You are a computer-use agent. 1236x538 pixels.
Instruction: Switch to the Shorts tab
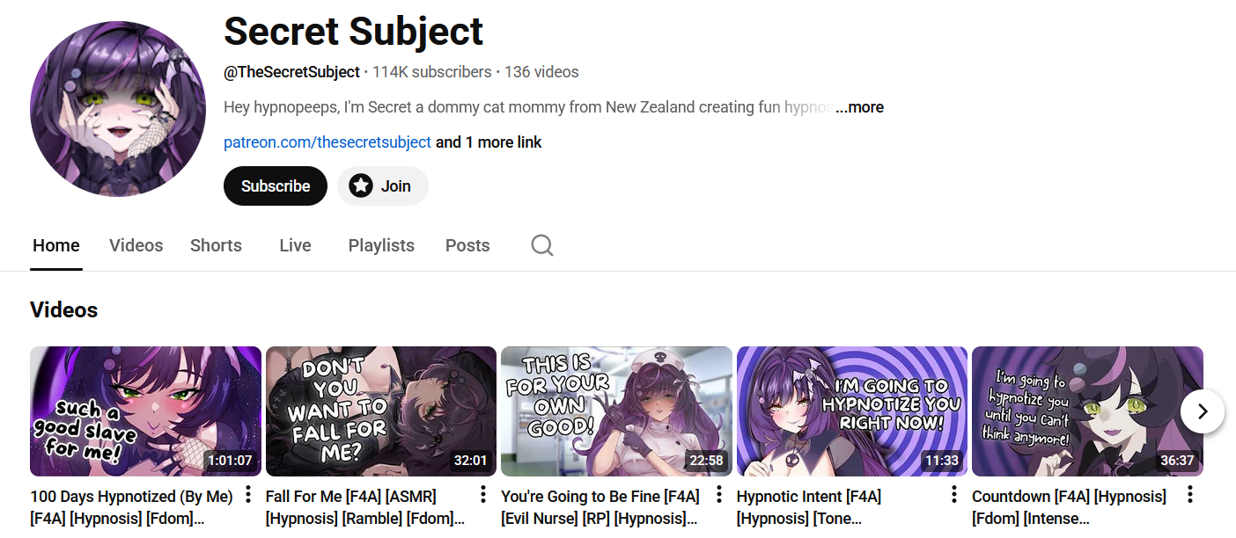coord(216,245)
